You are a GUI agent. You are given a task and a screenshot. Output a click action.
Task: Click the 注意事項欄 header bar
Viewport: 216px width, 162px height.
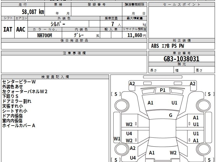[x=74, y=53]
